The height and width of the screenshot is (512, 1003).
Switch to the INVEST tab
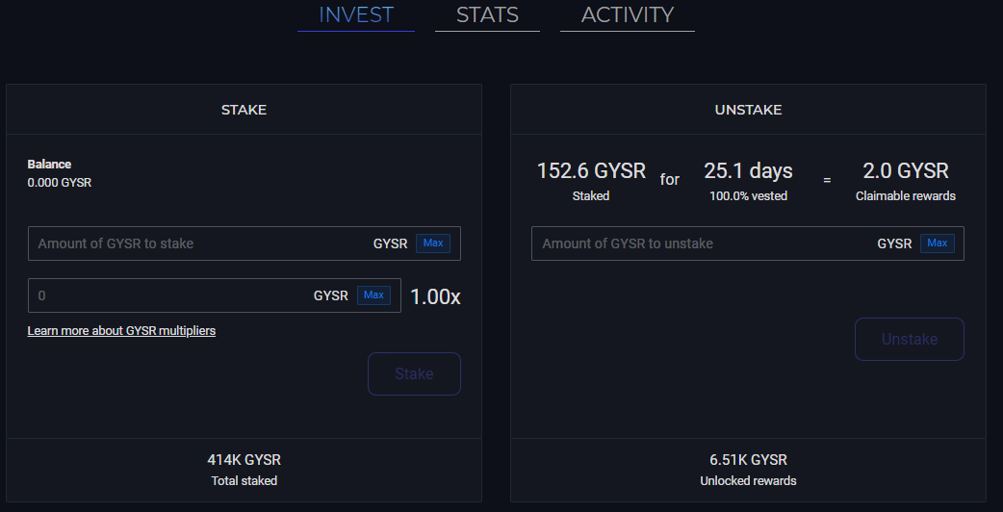(x=355, y=15)
